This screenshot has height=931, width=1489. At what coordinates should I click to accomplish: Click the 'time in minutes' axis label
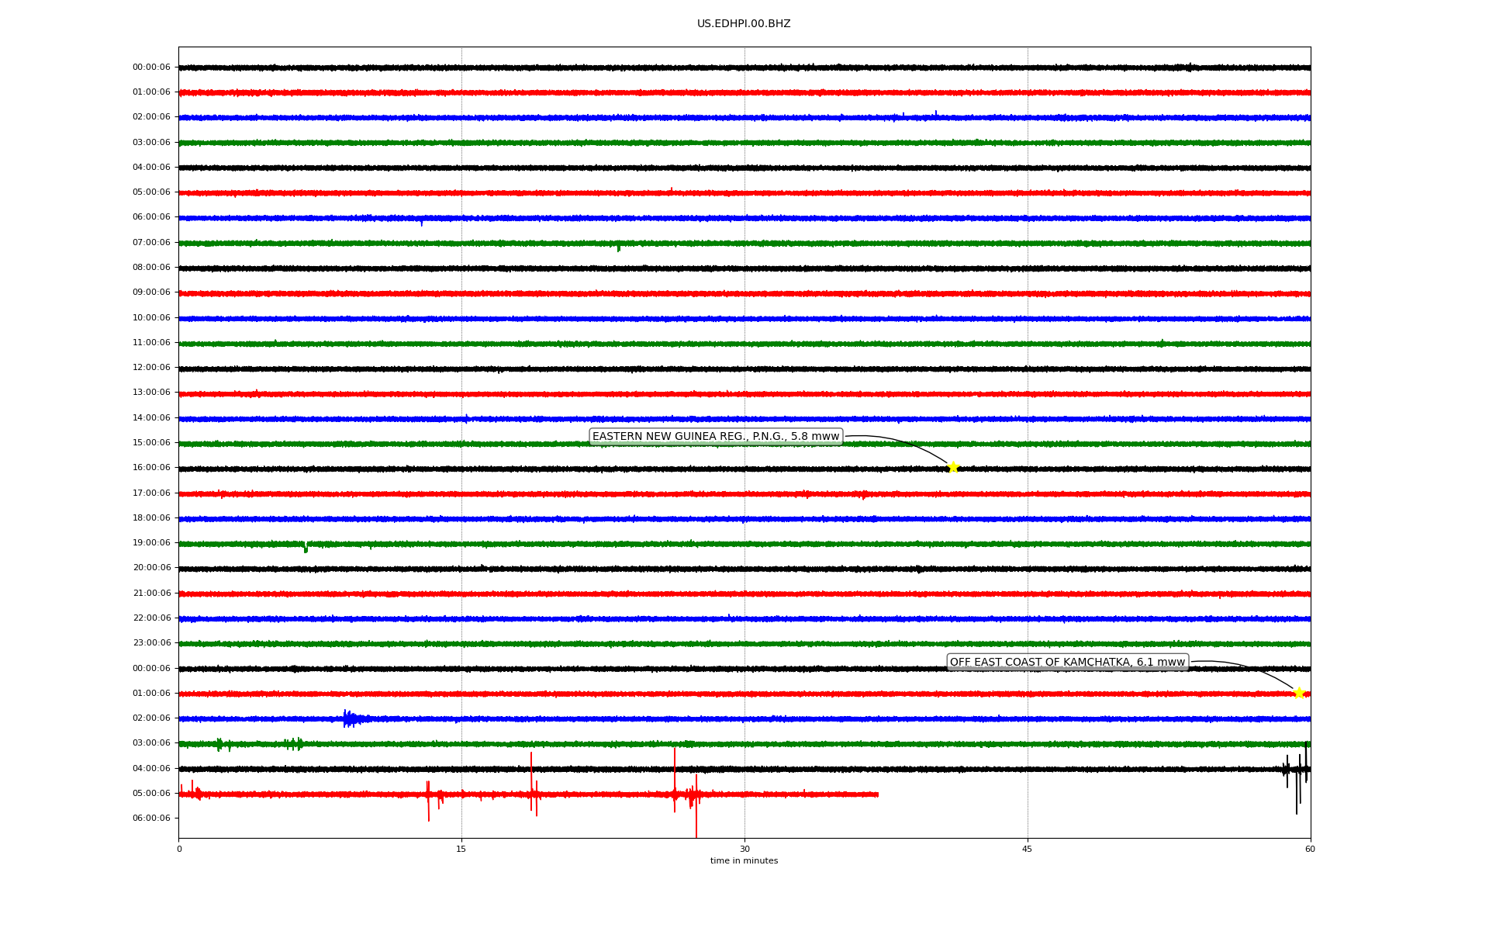(x=744, y=861)
